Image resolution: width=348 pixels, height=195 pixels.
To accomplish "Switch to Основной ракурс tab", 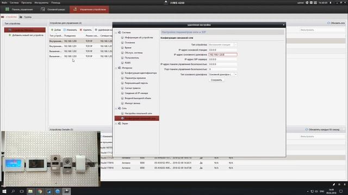I will 53,10.
